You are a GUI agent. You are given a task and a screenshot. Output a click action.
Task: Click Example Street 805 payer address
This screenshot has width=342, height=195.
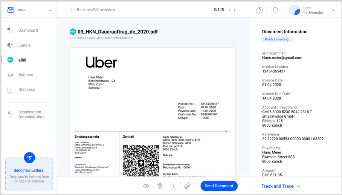click(x=278, y=157)
